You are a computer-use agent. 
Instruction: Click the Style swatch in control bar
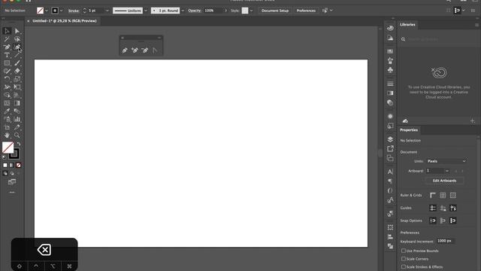tap(245, 11)
